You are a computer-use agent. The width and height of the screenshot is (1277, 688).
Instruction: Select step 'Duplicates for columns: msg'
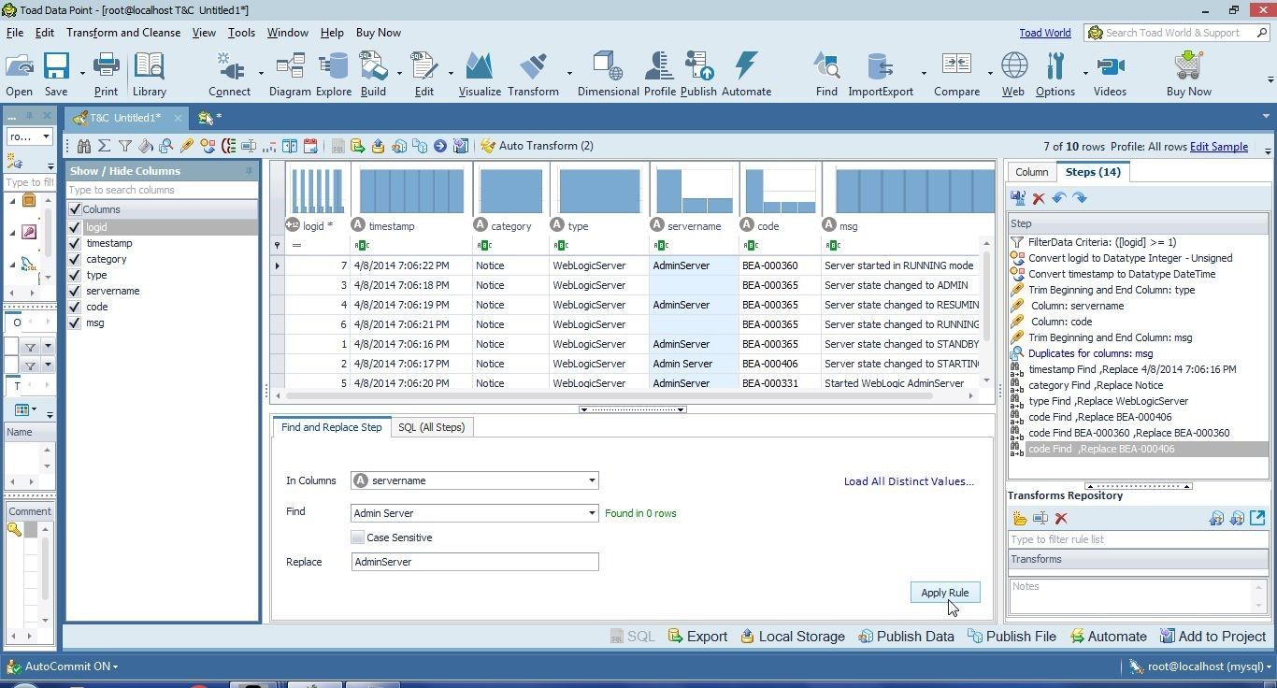[1090, 353]
